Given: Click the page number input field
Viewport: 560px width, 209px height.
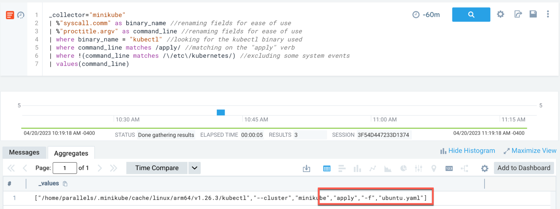Looking at the screenshot, I should coord(65,168).
